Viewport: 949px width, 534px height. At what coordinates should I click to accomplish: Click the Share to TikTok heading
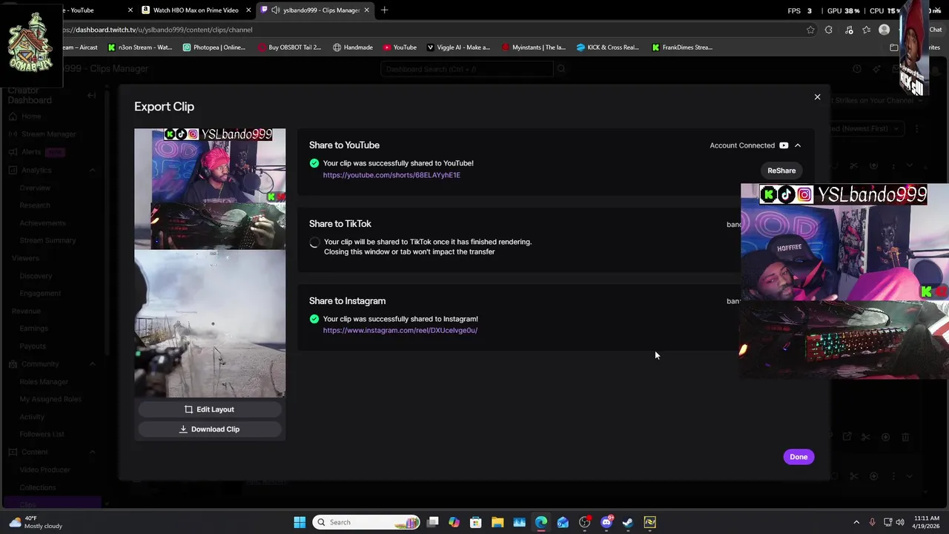coord(340,224)
